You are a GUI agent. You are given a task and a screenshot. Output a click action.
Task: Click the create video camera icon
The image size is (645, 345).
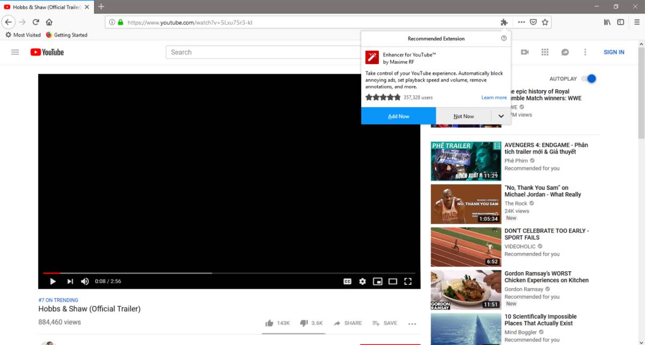pyautogui.click(x=525, y=52)
